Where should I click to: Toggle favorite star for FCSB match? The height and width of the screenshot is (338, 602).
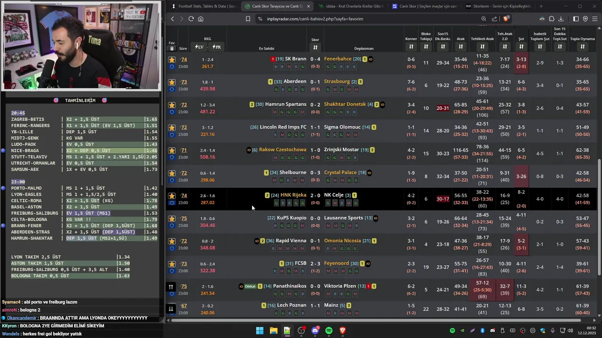click(172, 264)
